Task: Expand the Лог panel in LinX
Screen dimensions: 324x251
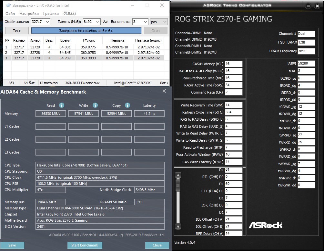Action: coord(164,83)
